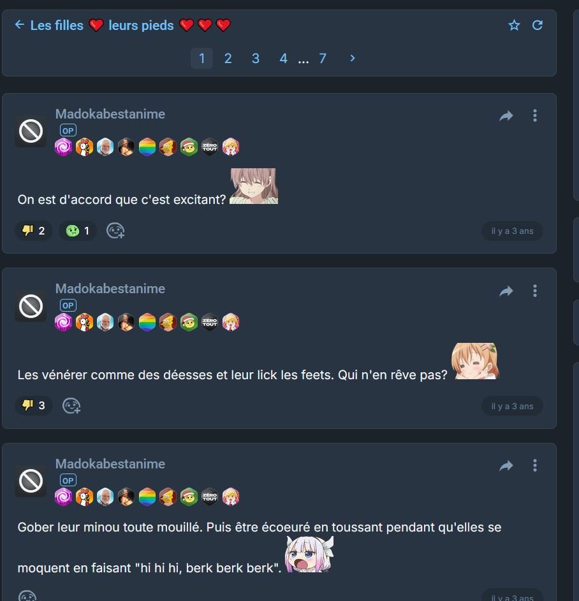Add a reaction emoji to the first post
579x601 pixels.
115,231
